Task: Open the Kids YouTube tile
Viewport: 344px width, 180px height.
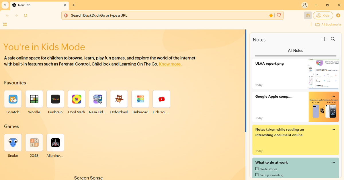Action: 161,99
